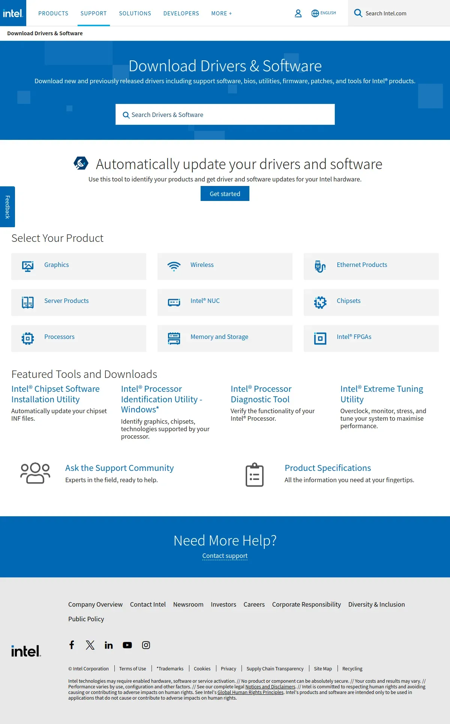Open Diversity & Inclusion footer link

[376, 604]
